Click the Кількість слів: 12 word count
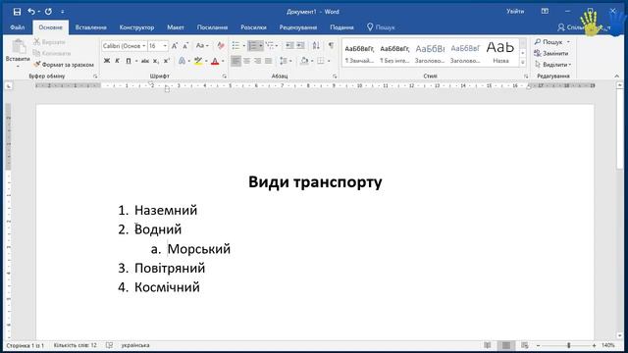The image size is (628, 353). coord(76,345)
